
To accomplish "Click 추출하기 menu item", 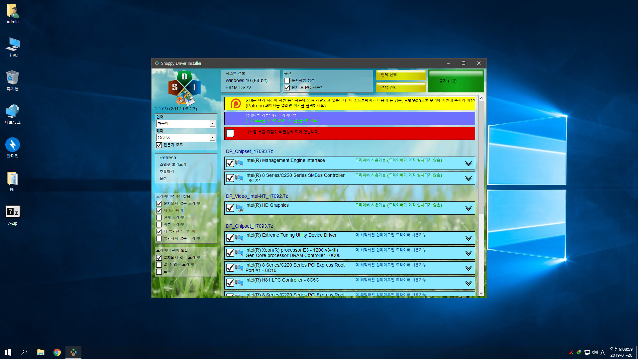I will (x=166, y=172).
